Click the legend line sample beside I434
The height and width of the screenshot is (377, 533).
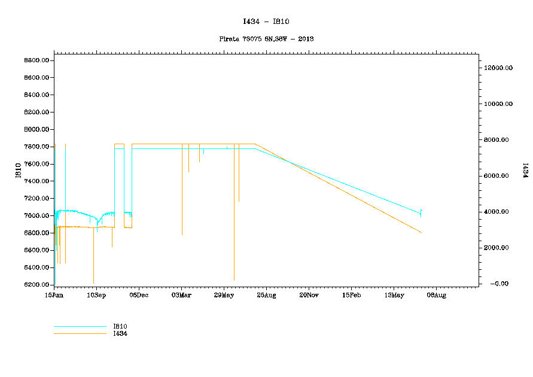pos(80,333)
